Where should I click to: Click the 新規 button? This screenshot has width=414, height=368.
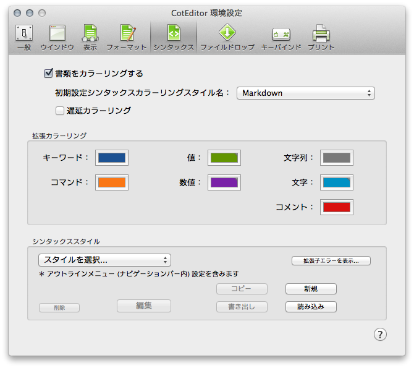pos(311,289)
